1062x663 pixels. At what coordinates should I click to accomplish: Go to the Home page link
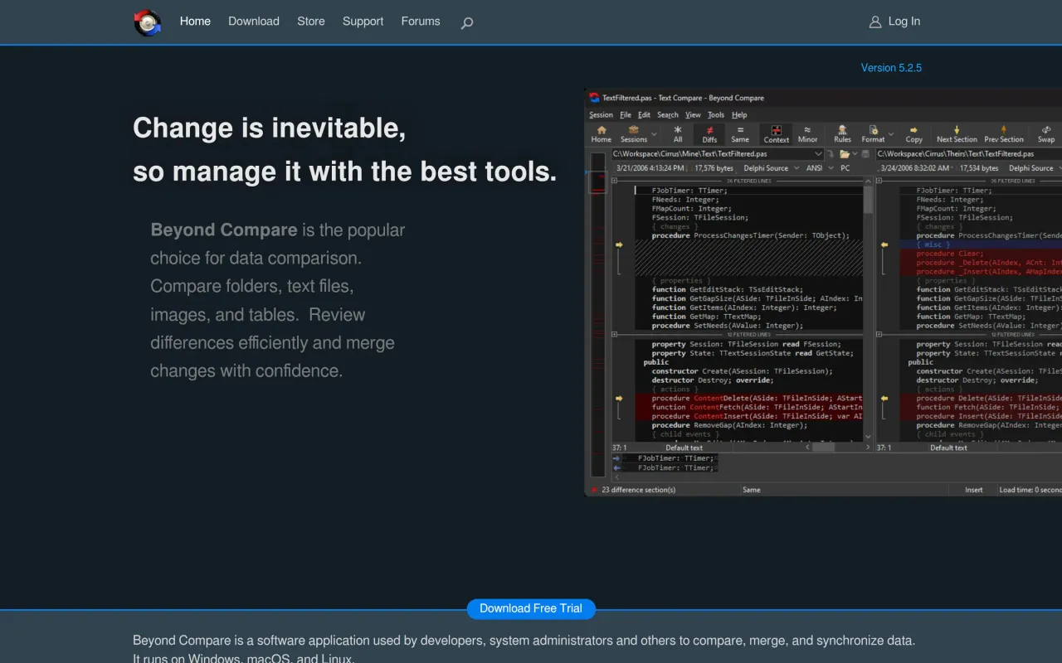click(195, 22)
